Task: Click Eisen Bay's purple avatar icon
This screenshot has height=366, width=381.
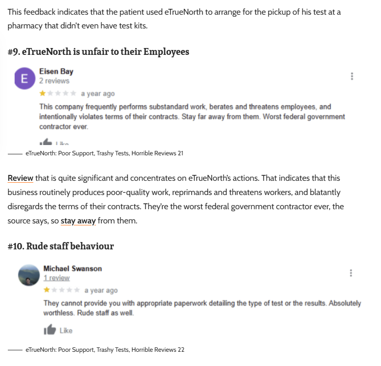Action: tap(24, 79)
